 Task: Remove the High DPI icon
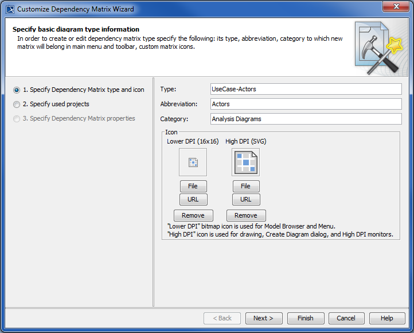pyautogui.click(x=246, y=215)
